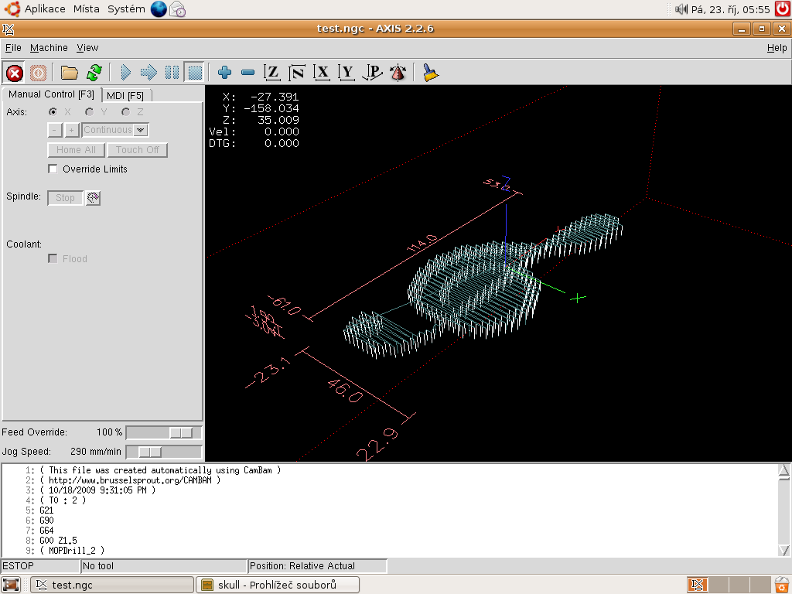The height and width of the screenshot is (594, 792).
Task: Select the X side view icon
Action: pyautogui.click(x=323, y=73)
